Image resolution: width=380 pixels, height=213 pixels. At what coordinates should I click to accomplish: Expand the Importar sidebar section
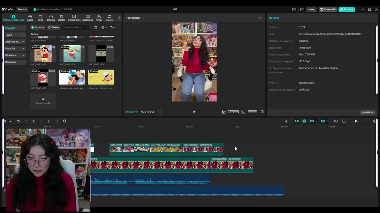click(15, 28)
